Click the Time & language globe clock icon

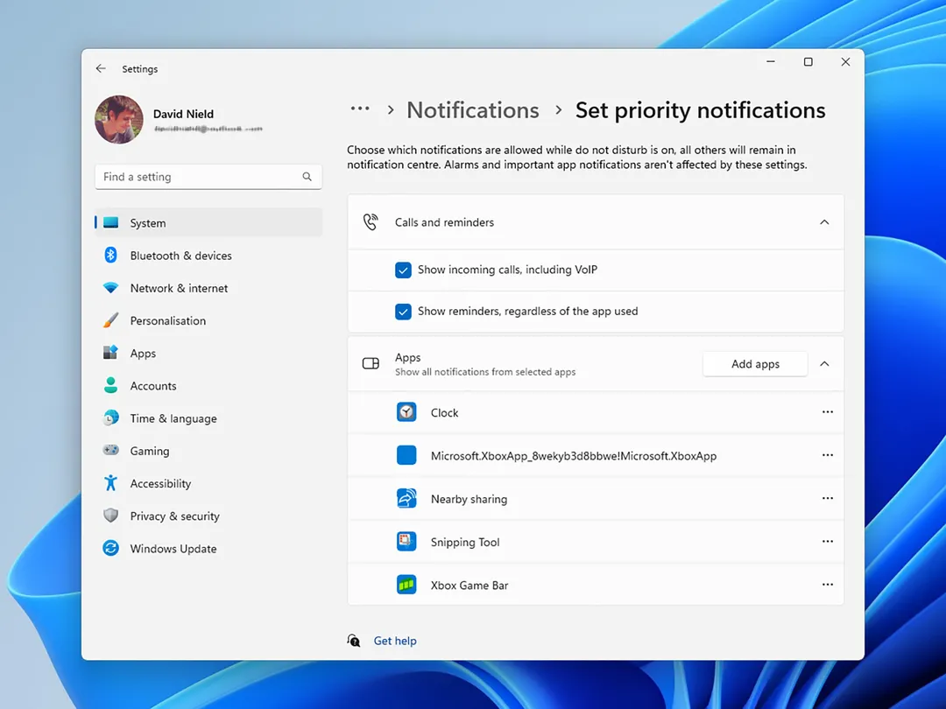(111, 418)
